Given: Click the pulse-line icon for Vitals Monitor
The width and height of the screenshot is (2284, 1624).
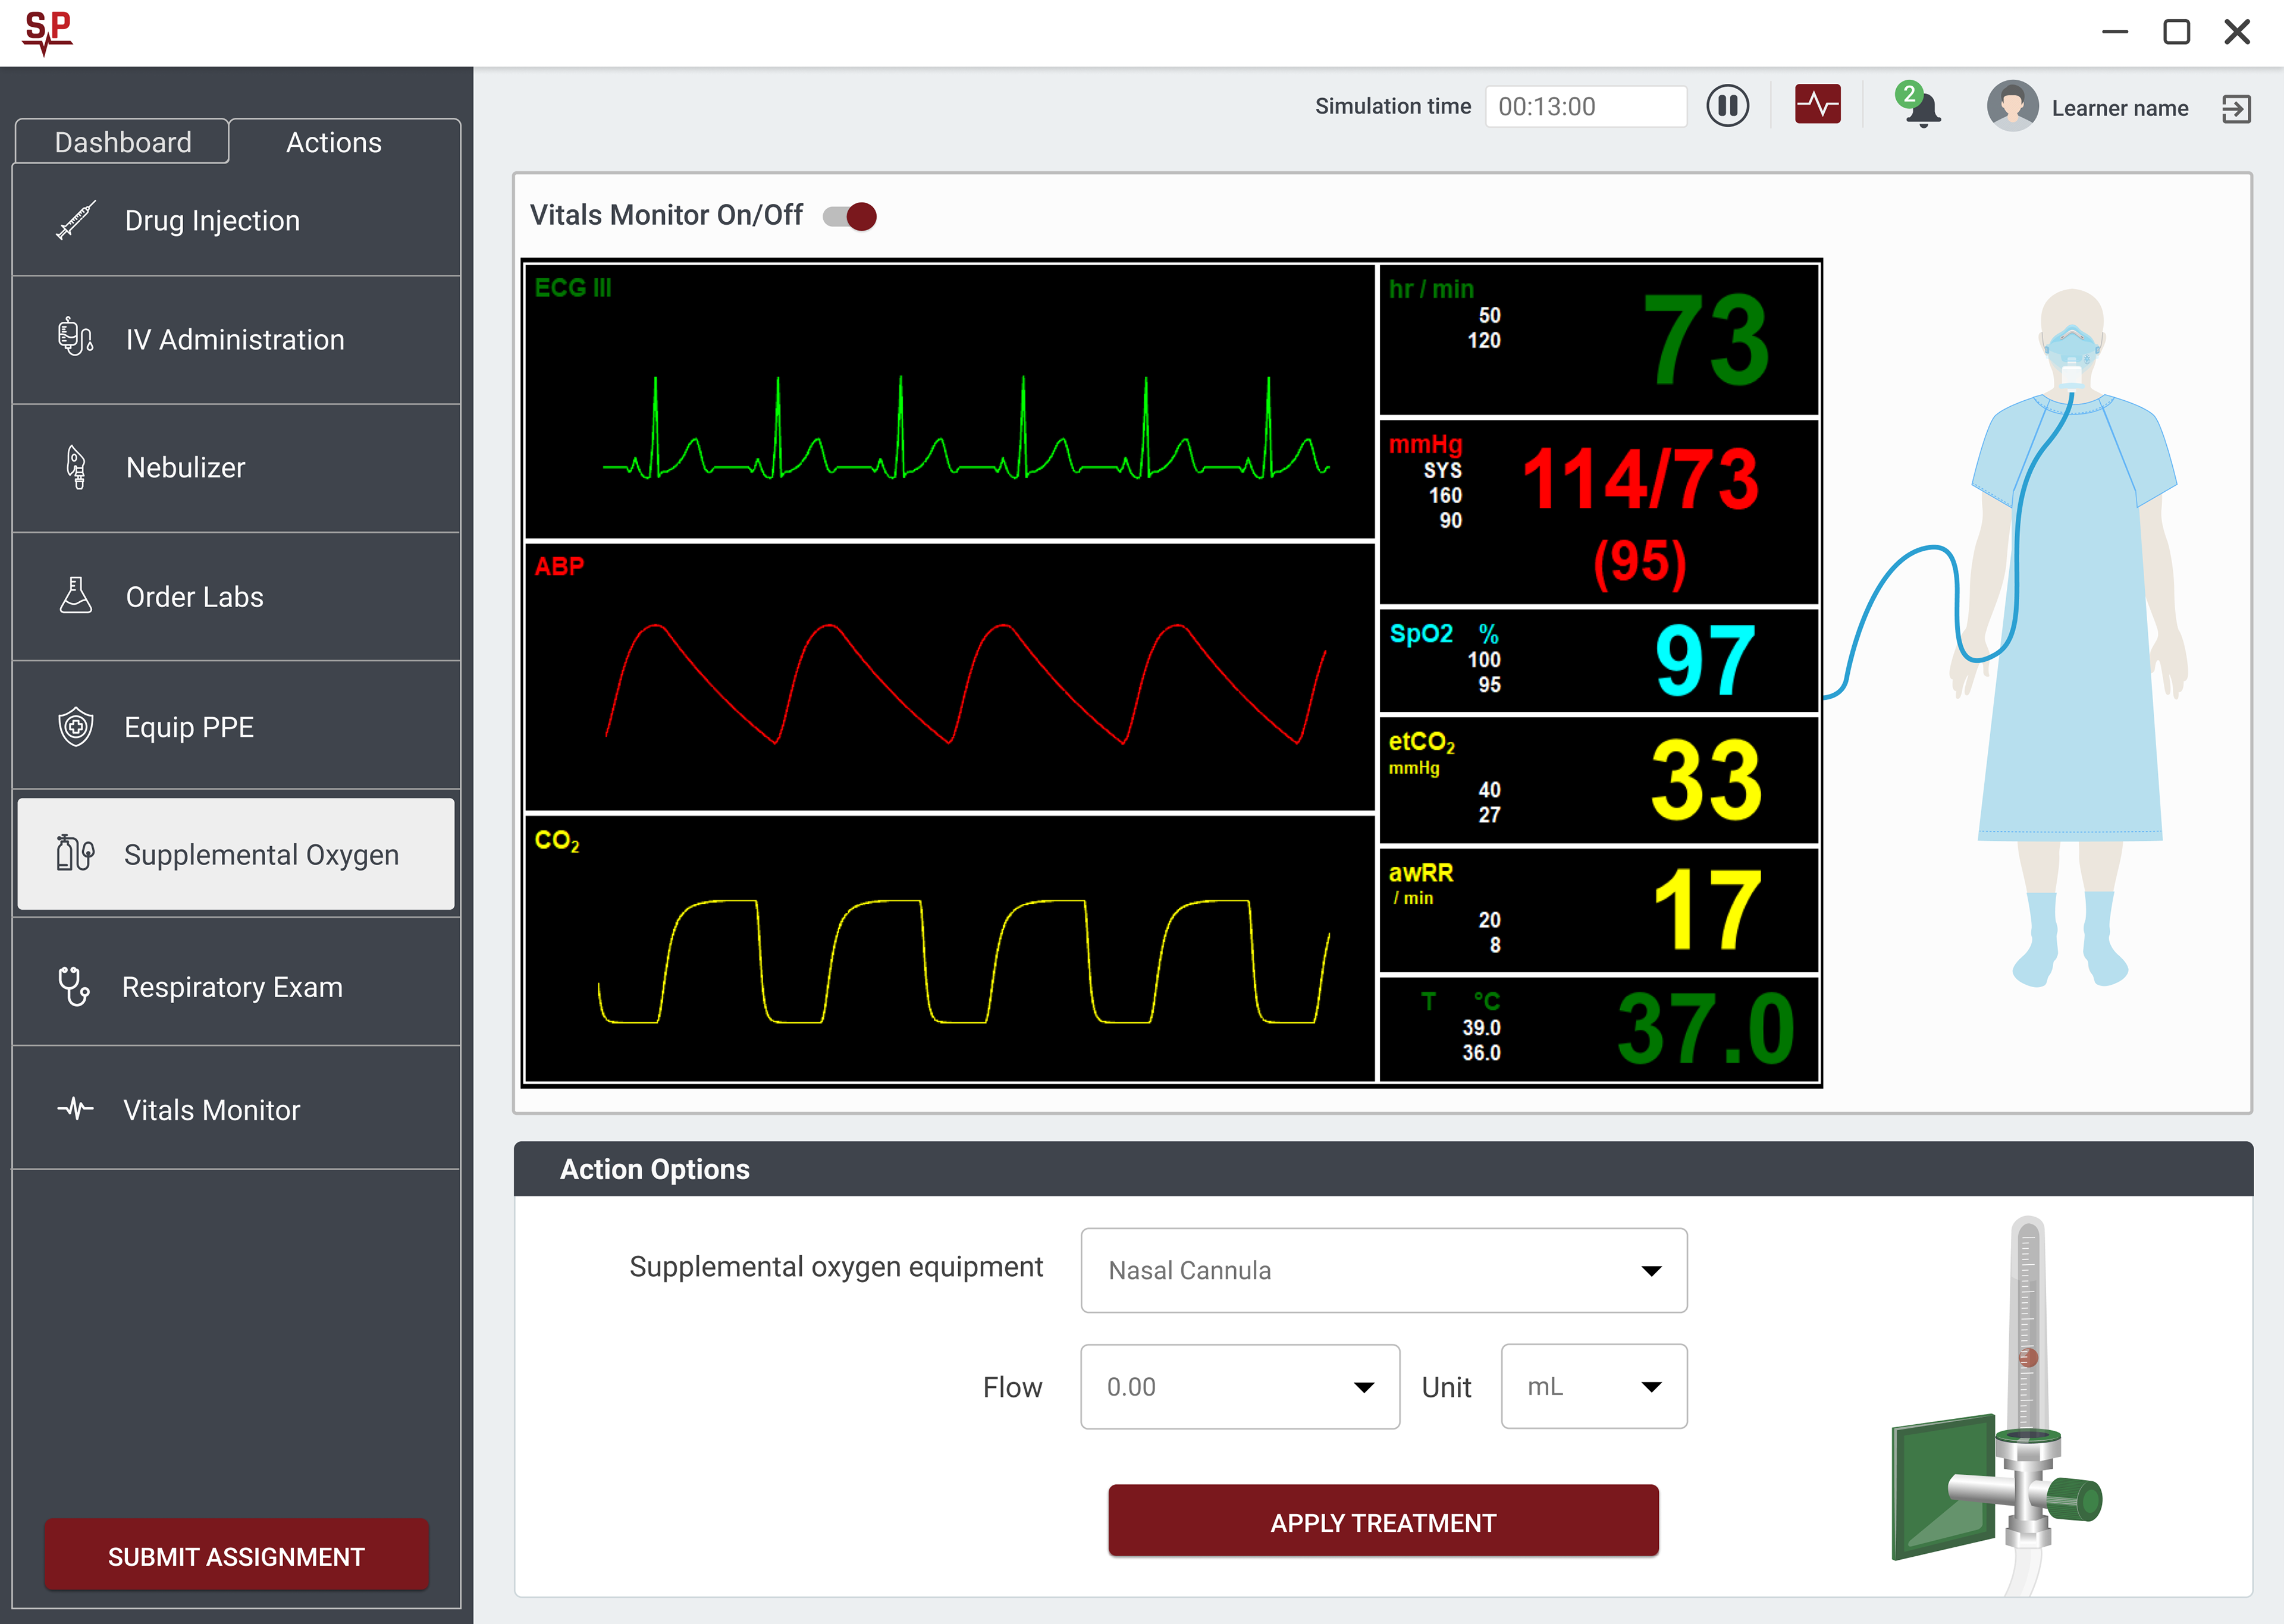Looking at the screenshot, I should point(76,1109).
